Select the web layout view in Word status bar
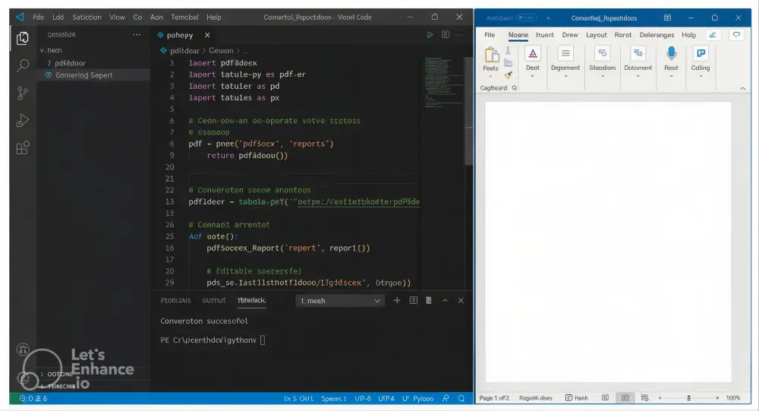The width and height of the screenshot is (759, 411). coord(644,398)
